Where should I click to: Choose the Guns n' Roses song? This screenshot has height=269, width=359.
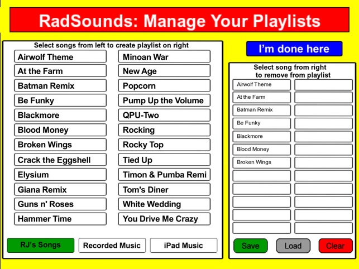click(x=60, y=204)
